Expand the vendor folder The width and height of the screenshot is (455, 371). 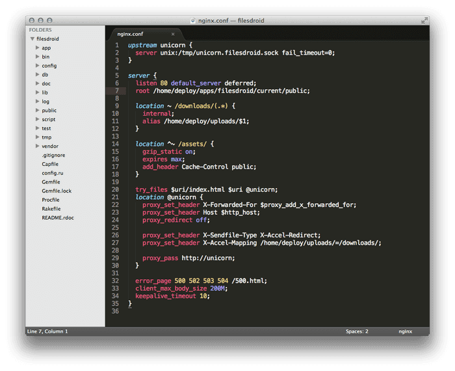pos(38,146)
